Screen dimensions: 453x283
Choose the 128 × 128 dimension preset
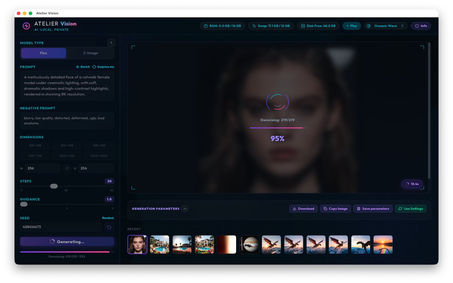[35, 145]
